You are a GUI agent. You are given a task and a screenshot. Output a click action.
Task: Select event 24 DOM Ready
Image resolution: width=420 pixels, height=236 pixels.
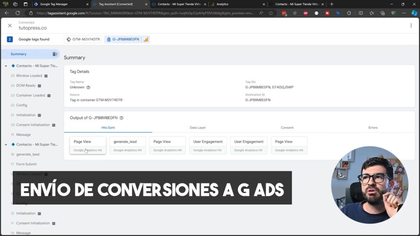pos(26,86)
